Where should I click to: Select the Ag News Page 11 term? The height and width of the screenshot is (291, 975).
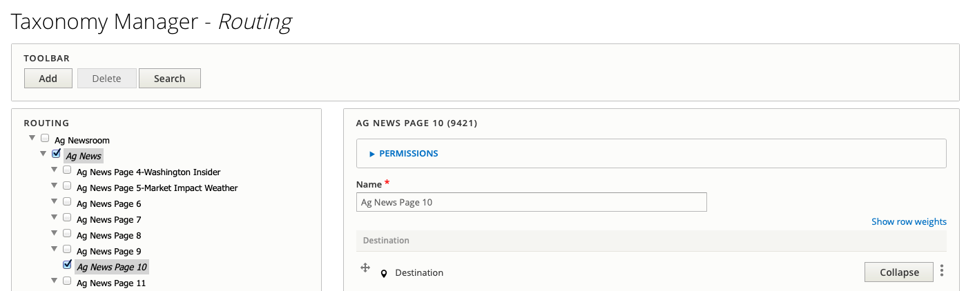point(111,283)
